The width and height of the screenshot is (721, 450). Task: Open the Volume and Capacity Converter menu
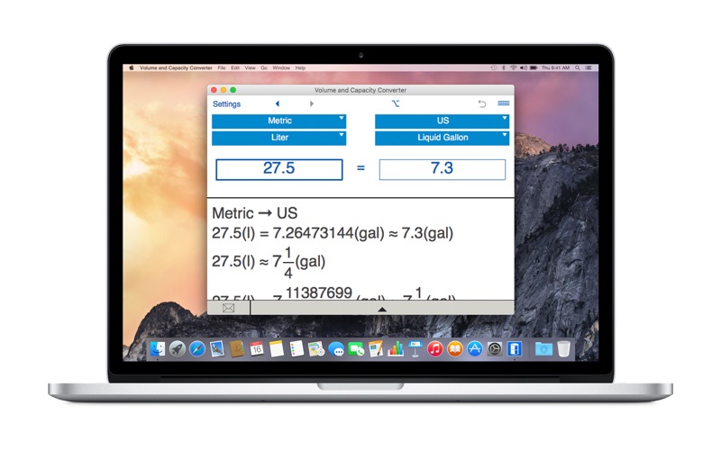click(176, 68)
